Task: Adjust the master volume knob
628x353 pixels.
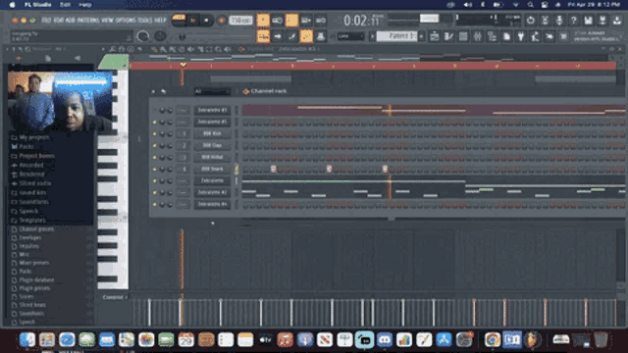Action: coord(143,36)
